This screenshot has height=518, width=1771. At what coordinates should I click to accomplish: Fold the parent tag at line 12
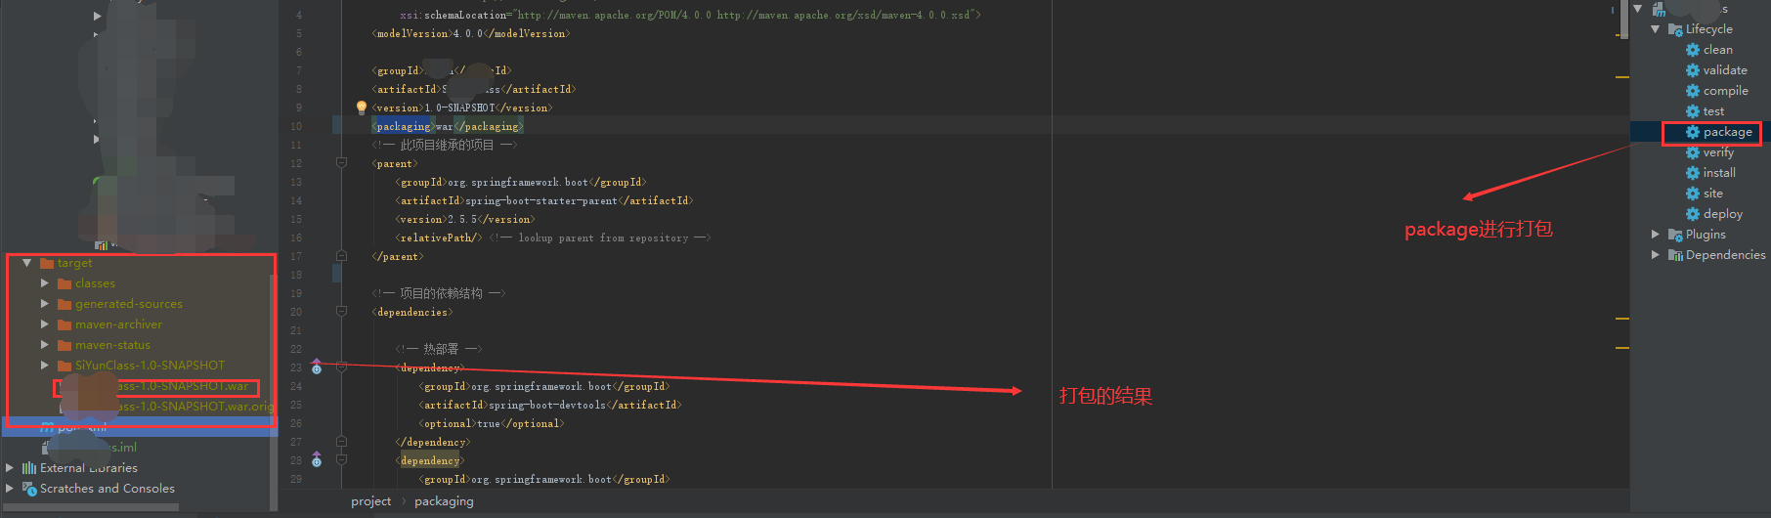pyautogui.click(x=341, y=163)
